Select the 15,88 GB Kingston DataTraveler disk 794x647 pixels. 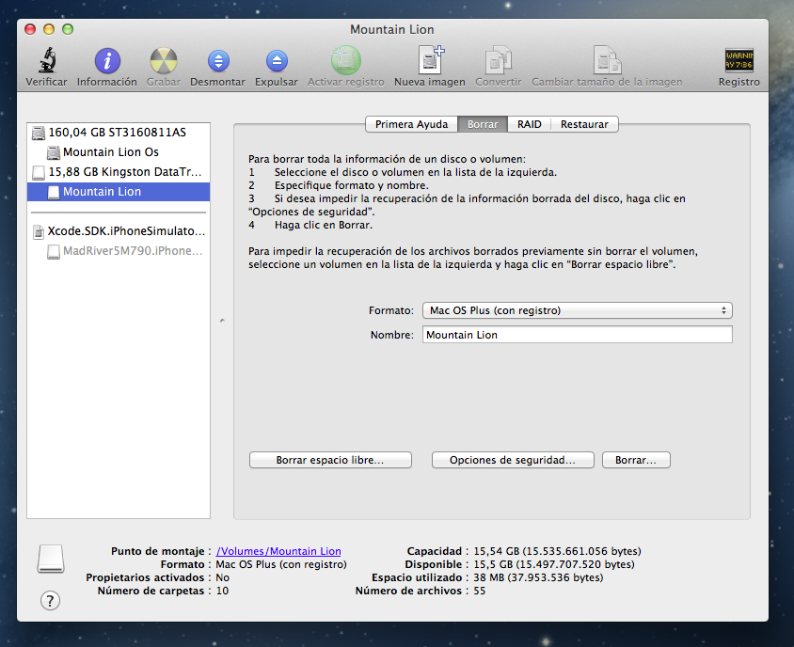coord(119,172)
